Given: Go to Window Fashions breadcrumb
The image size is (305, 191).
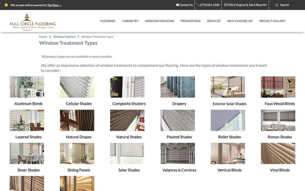Looking at the screenshot, I should 65,37.
